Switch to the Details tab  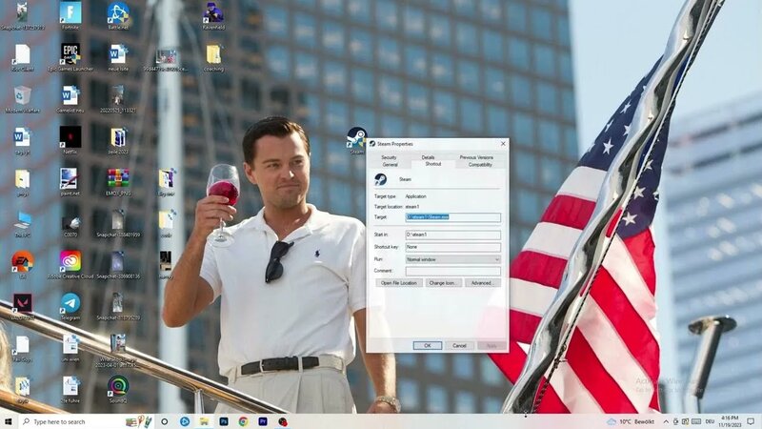pos(428,157)
